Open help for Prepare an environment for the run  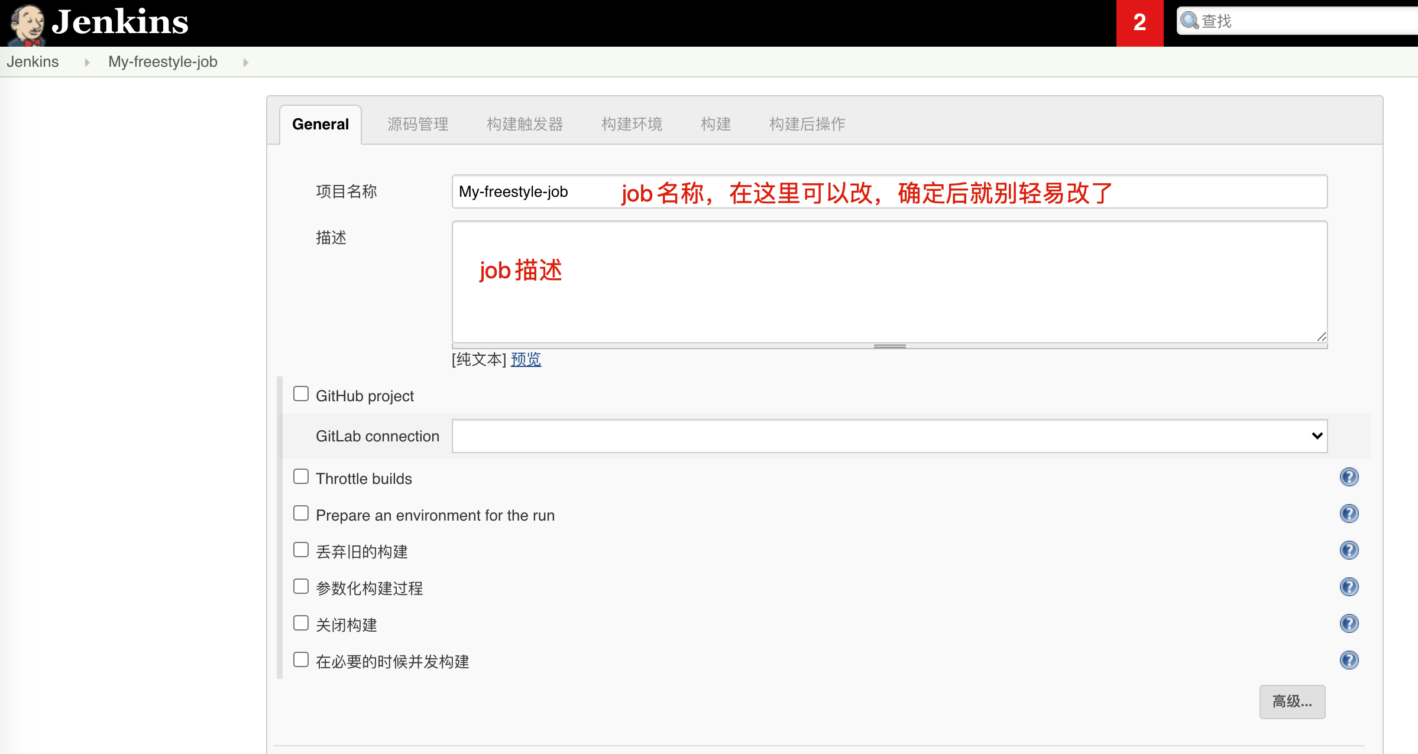[x=1349, y=513]
